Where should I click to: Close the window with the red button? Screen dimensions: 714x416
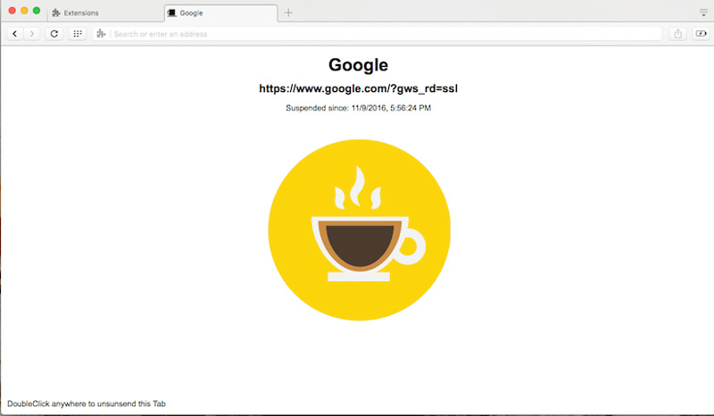pyautogui.click(x=12, y=11)
